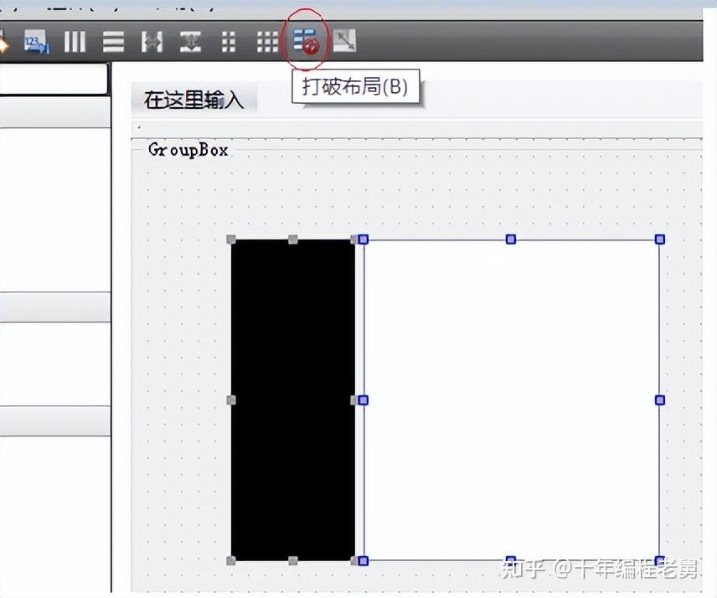Click the filter field in left panel
Viewport: 717px width, 598px height.
coord(54,79)
